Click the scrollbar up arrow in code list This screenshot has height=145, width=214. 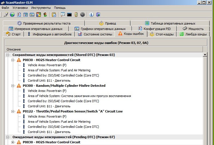pyautogui.click(x=205, y=55)
